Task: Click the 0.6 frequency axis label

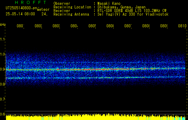Action: tap(2, 114)
